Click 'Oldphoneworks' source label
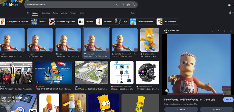 148,54
